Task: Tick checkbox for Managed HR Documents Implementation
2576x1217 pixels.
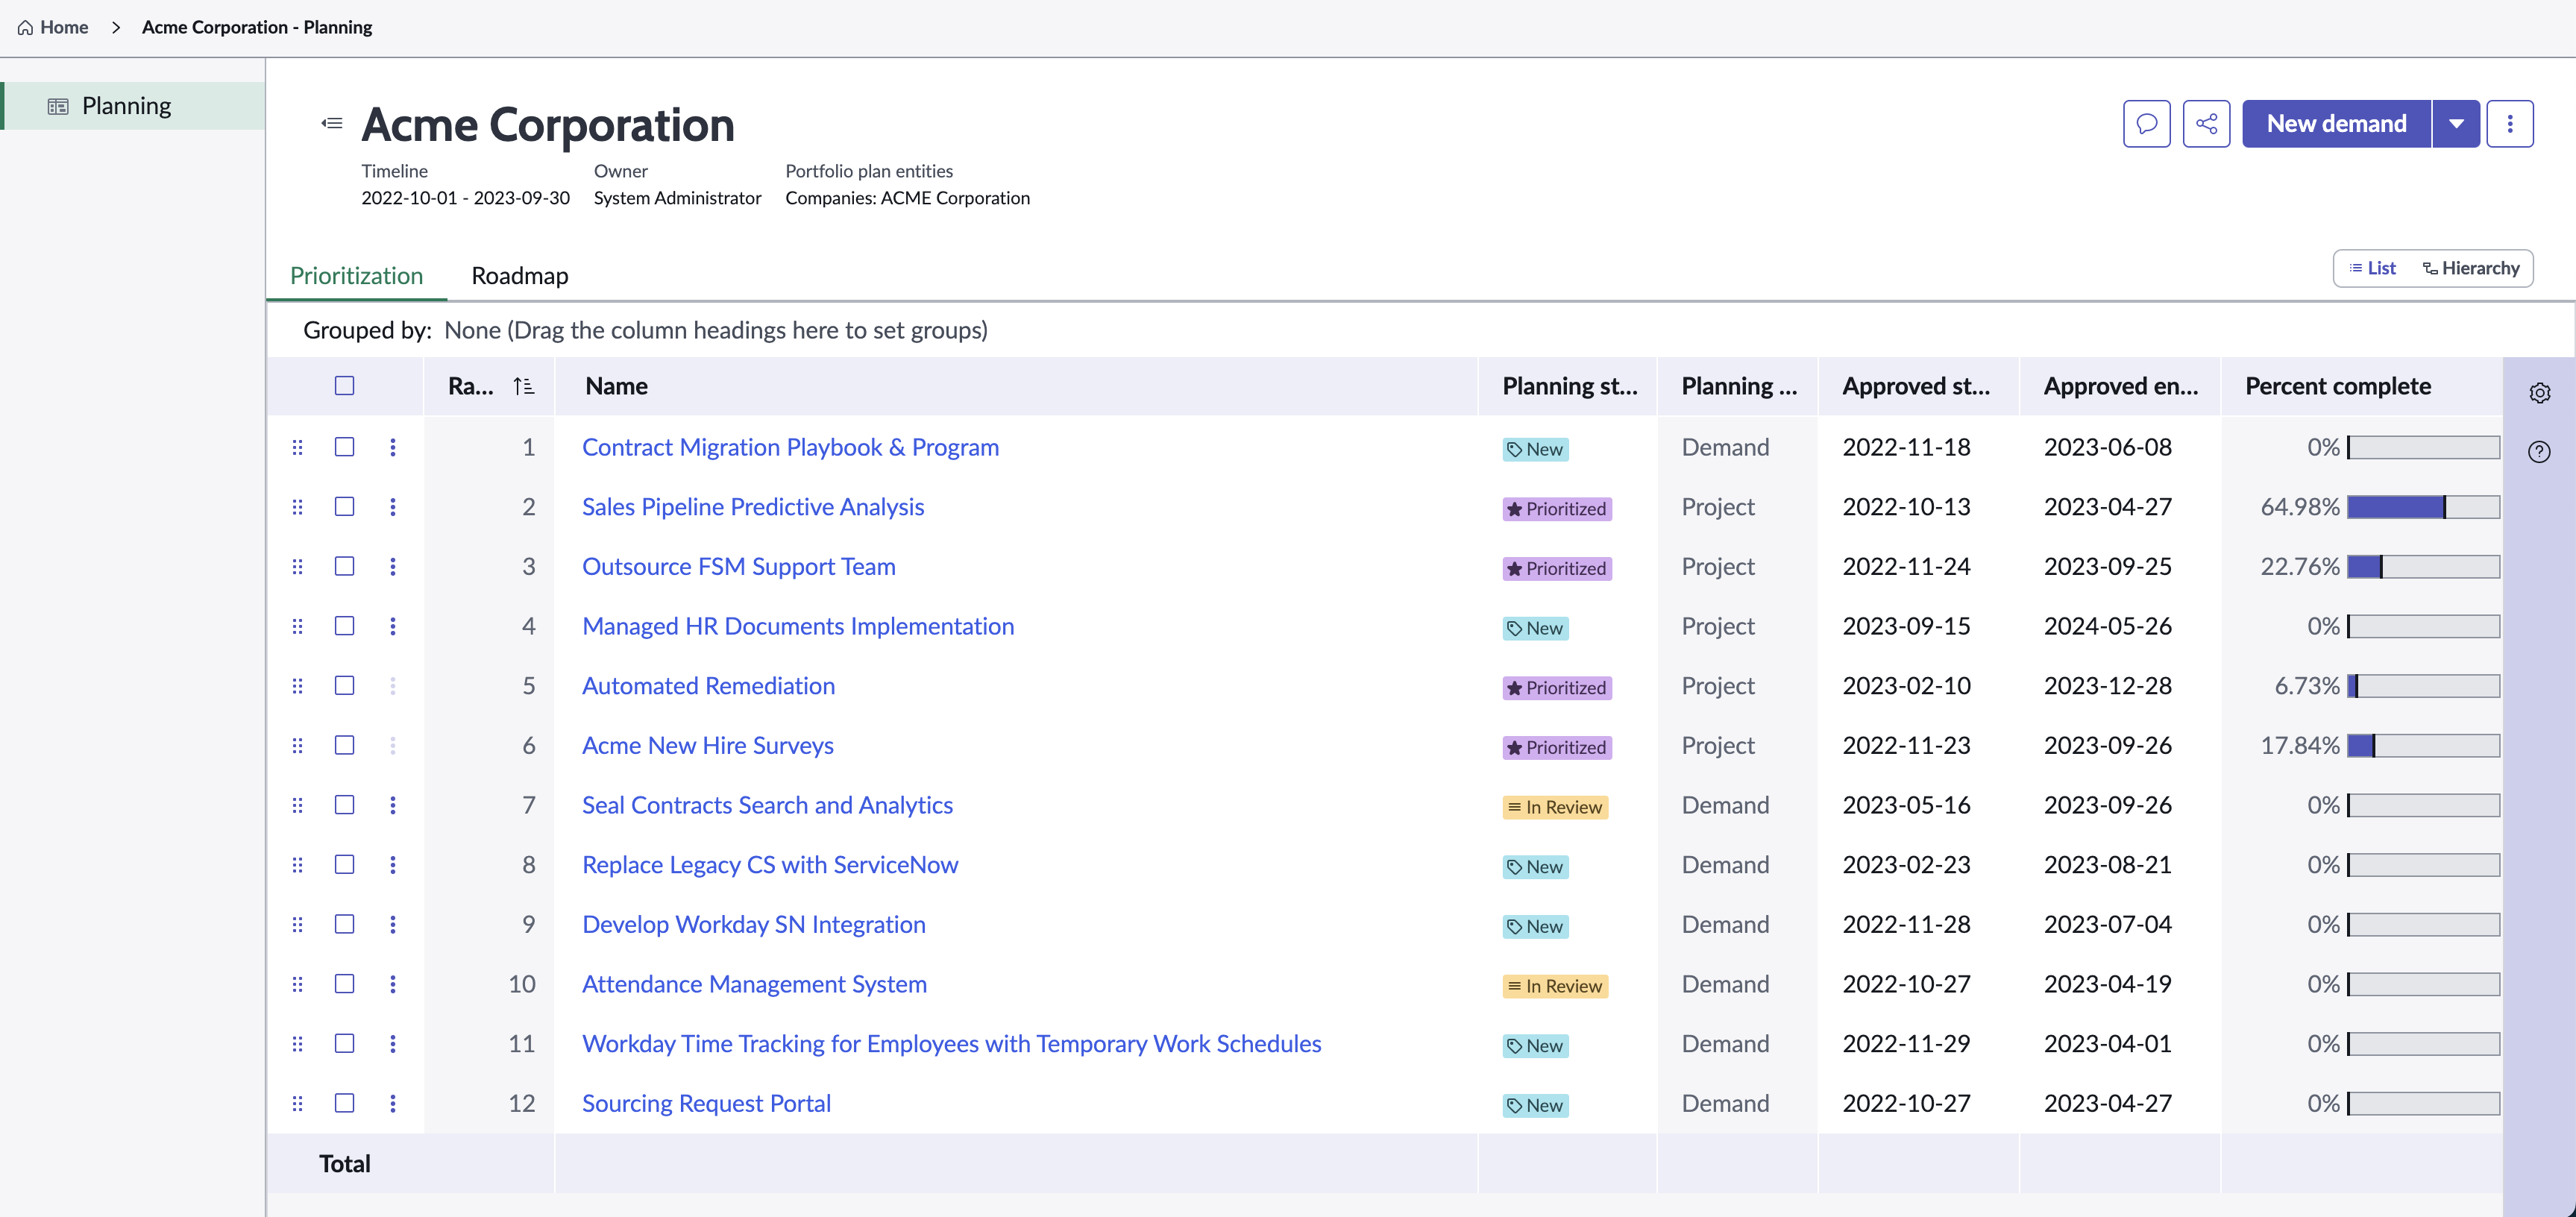Action: click(x=344, y=626)
